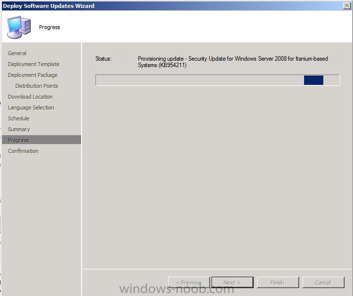353x296 pixels.
Task: Cancel the wizard
Action: point(323,282)
